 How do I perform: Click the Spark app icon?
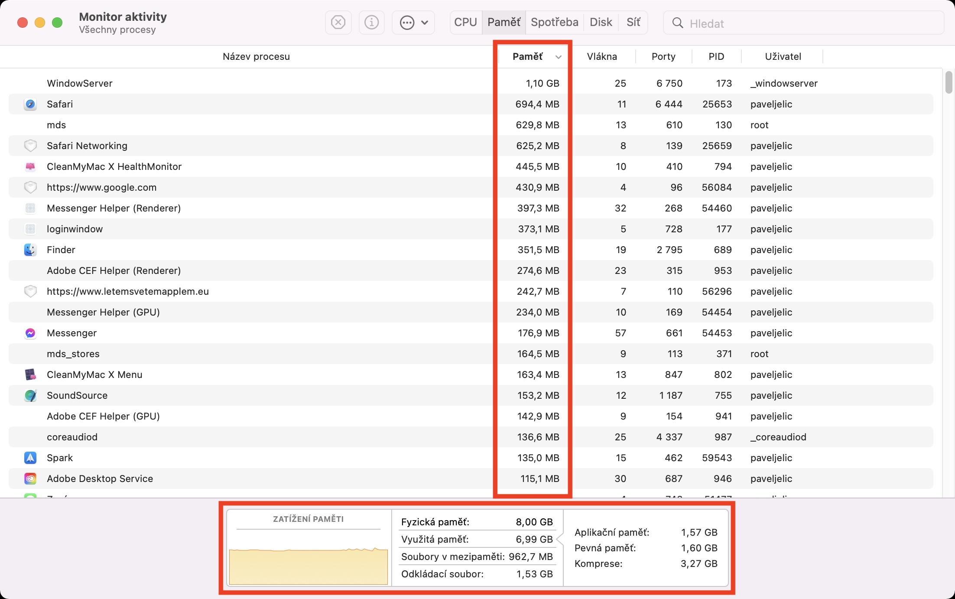tap(30, 458)
